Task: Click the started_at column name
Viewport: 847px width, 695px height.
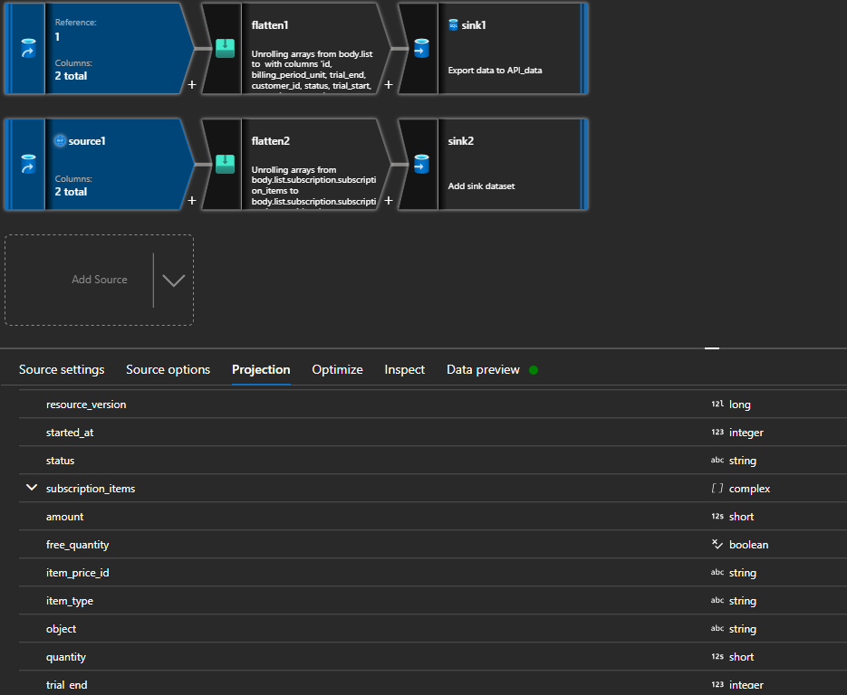Action: [70, 433]
